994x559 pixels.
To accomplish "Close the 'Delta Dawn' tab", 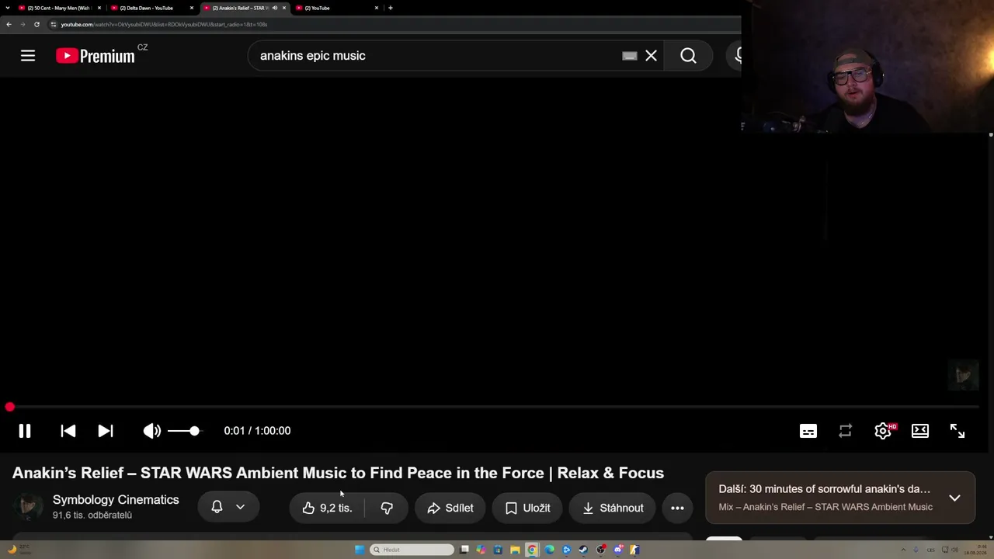I will pos(192,8).
